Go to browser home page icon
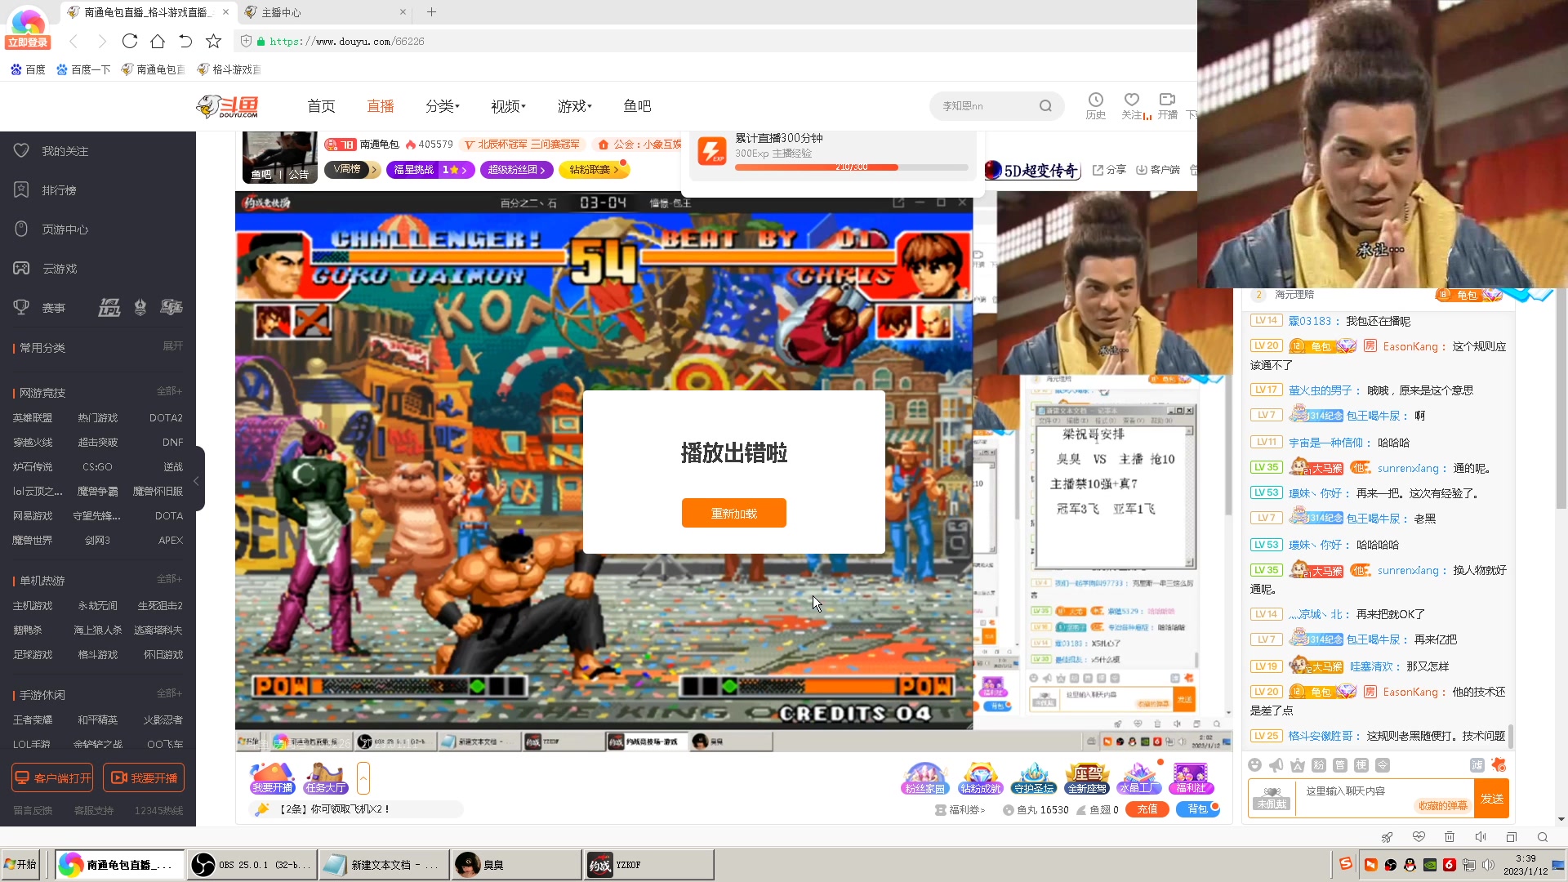 tap(158, 41)
